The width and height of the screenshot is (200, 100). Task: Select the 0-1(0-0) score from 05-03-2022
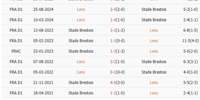(117, 72)
